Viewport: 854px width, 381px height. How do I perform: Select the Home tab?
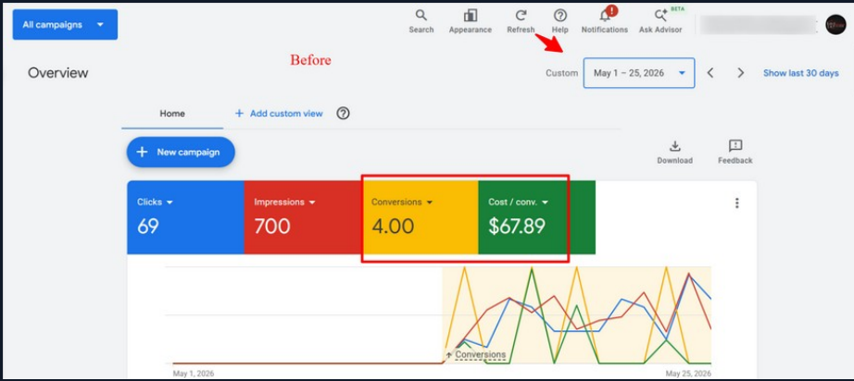[x=172, y=114]
